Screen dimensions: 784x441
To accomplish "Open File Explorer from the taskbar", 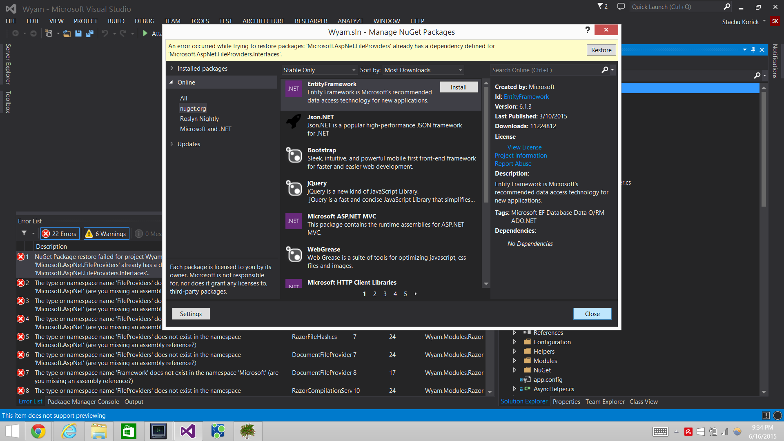I will [99, 431].
